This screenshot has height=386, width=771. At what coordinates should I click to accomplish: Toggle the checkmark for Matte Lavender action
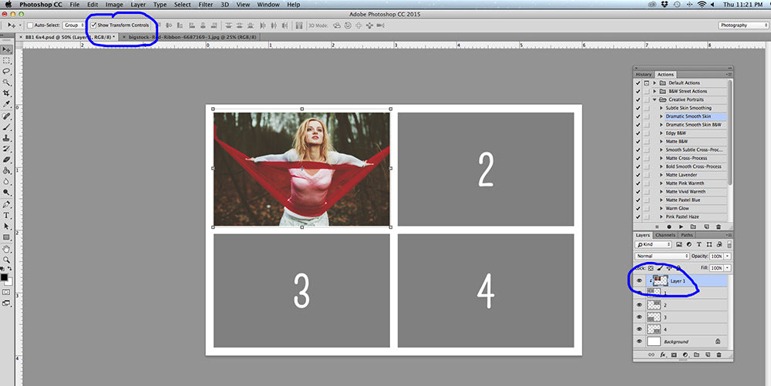tap(638, 175)
